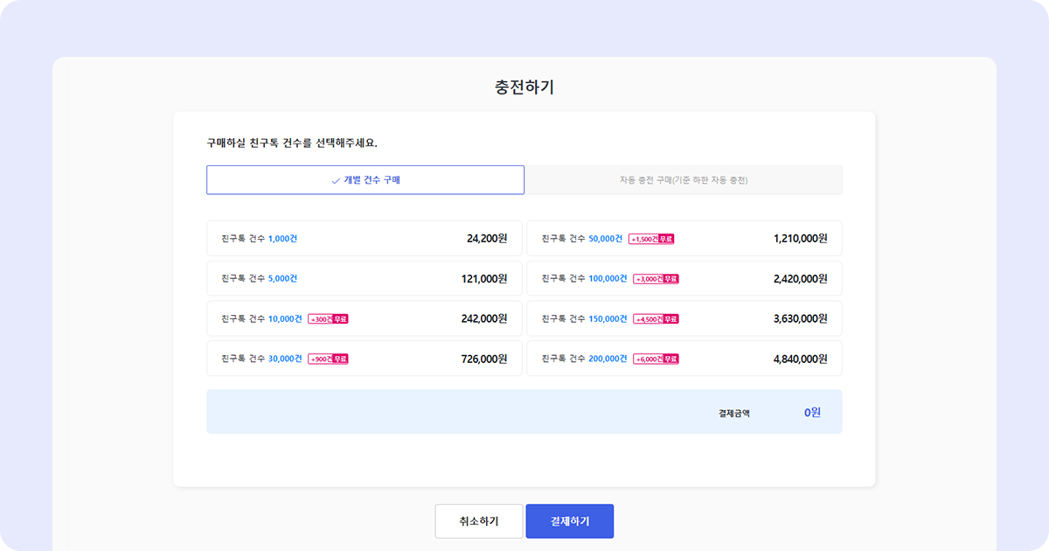
Task: Choose the 10,000건 package for 242,000원
Action: click(x=365, y=318)
